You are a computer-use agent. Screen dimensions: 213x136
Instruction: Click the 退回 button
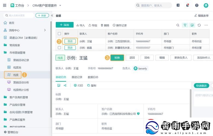pyautogui.click(x=132, y=58)
